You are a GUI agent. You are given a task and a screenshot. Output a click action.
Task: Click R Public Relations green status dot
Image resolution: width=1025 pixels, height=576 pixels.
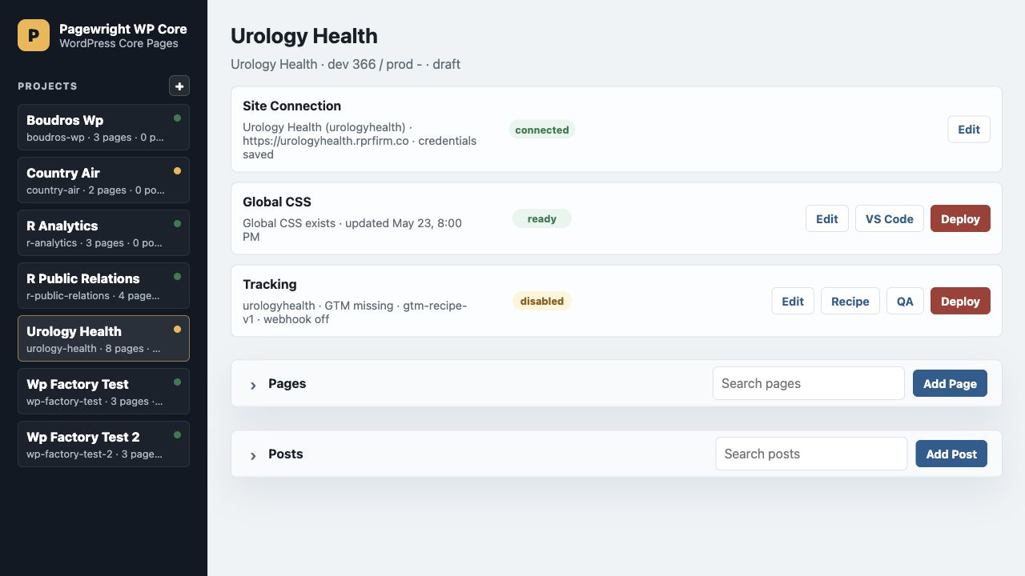[177, 276]
